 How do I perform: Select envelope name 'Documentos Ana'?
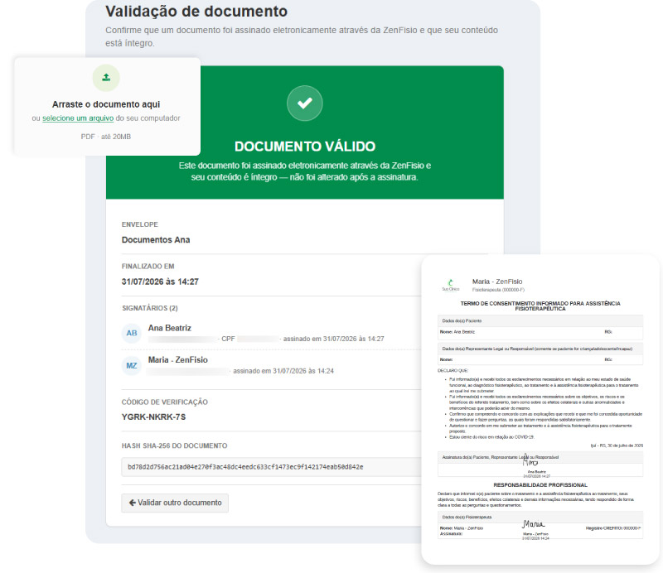(156, 240)
